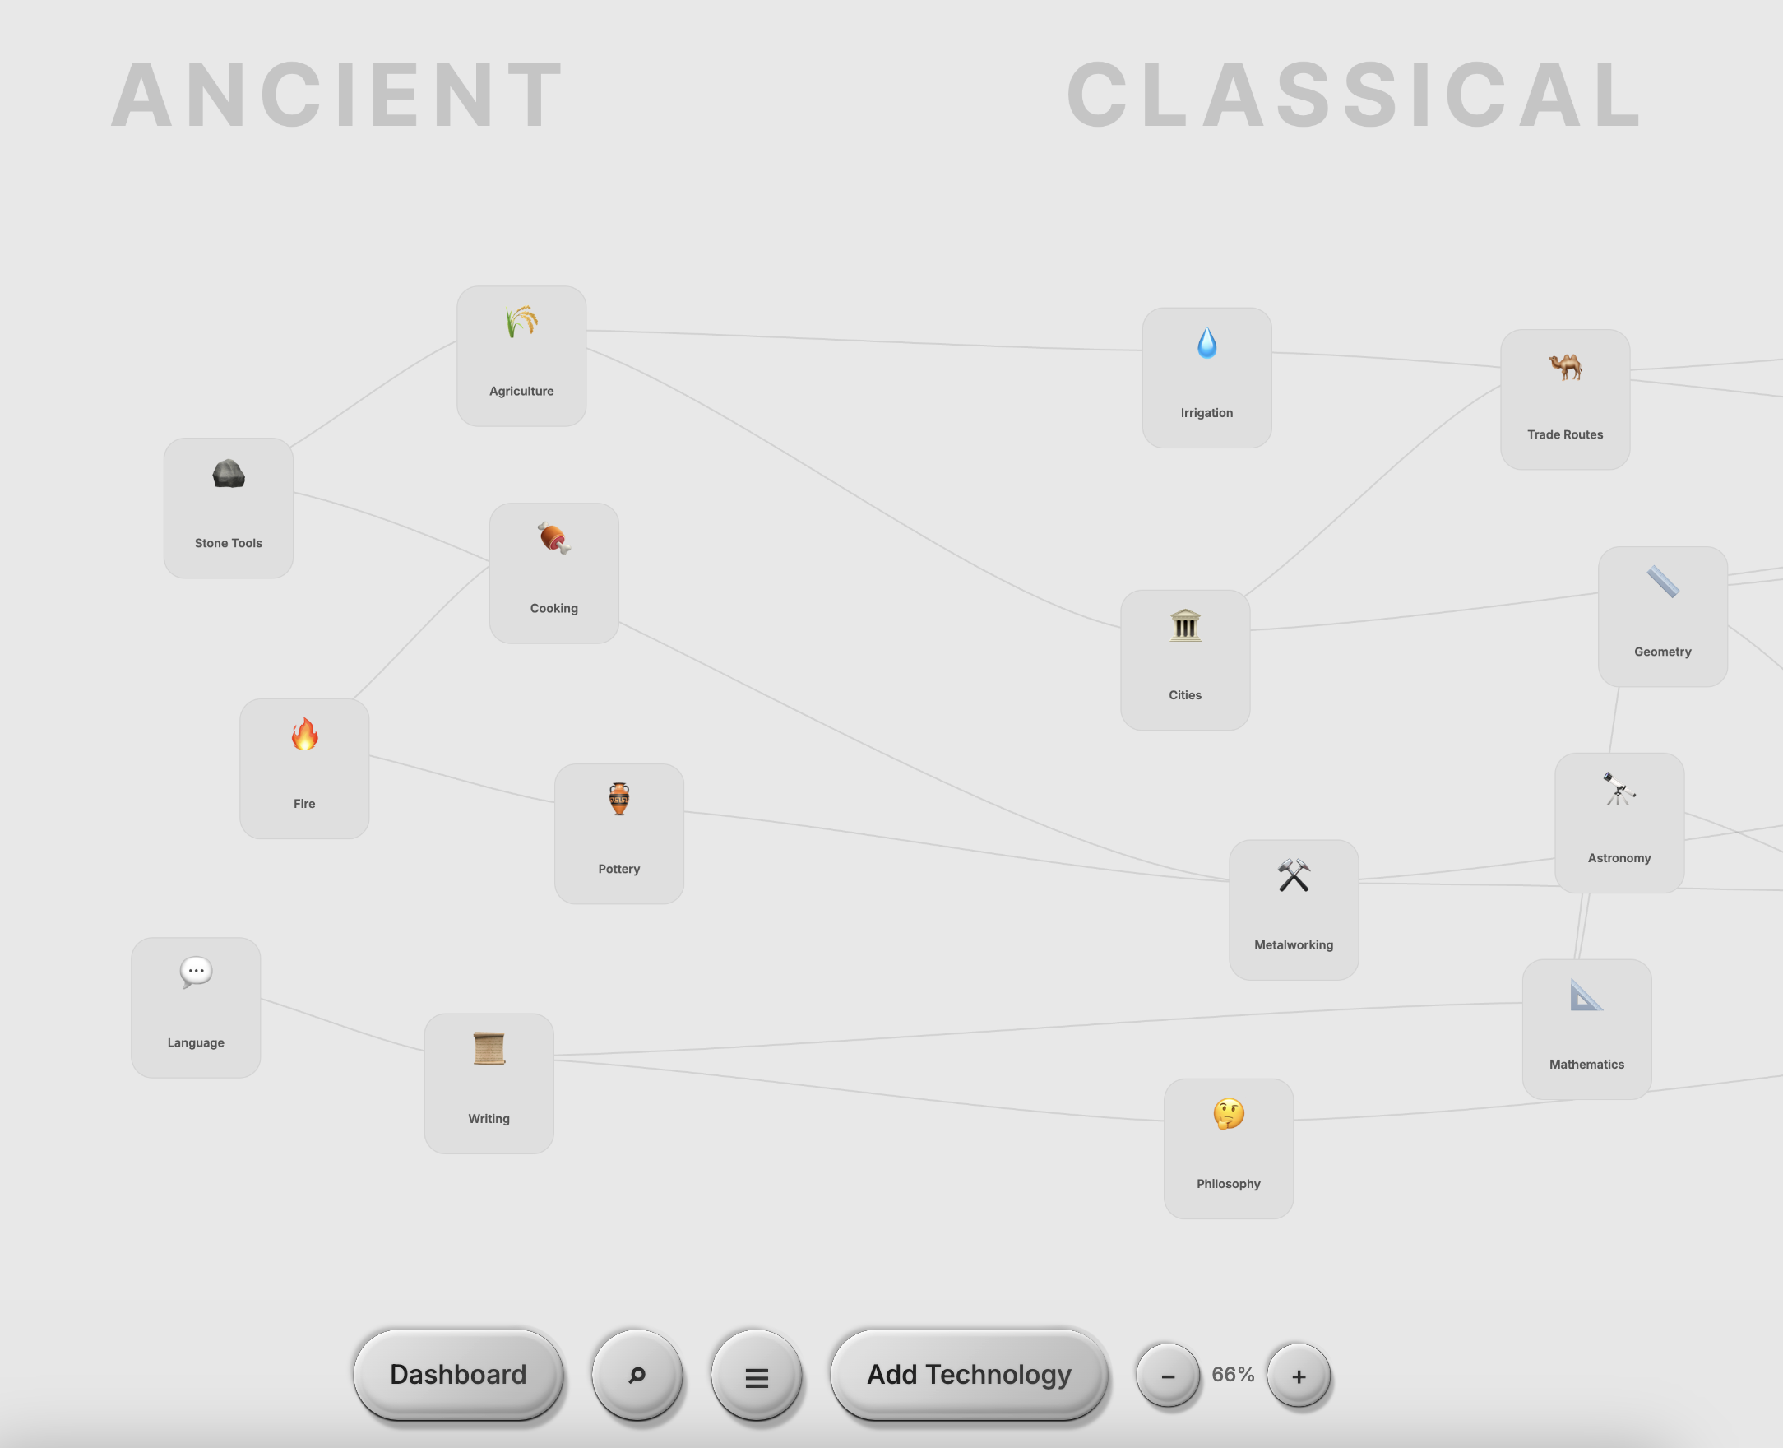Select the Writing scroll node
Screen dimensions: 1783x1448
[x=489, y=1083]
